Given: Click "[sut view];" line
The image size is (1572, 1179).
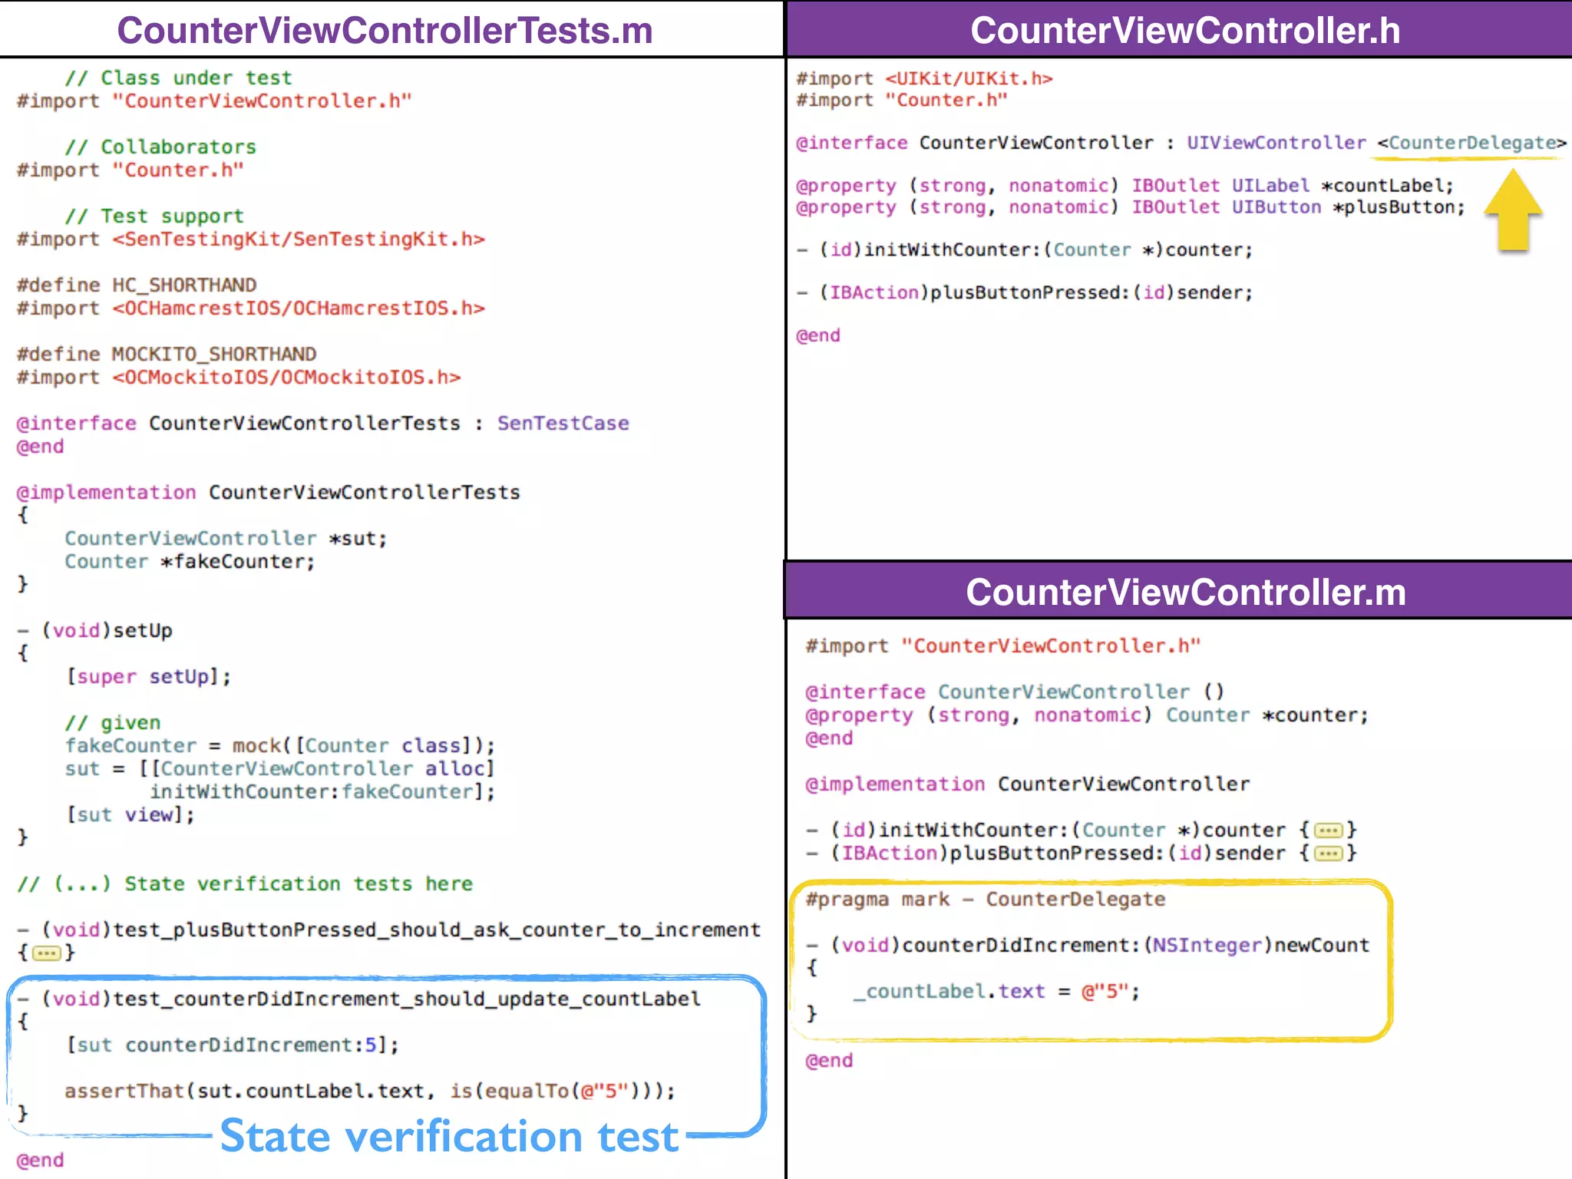Looking at the screenshot, I should coord(130,815).
